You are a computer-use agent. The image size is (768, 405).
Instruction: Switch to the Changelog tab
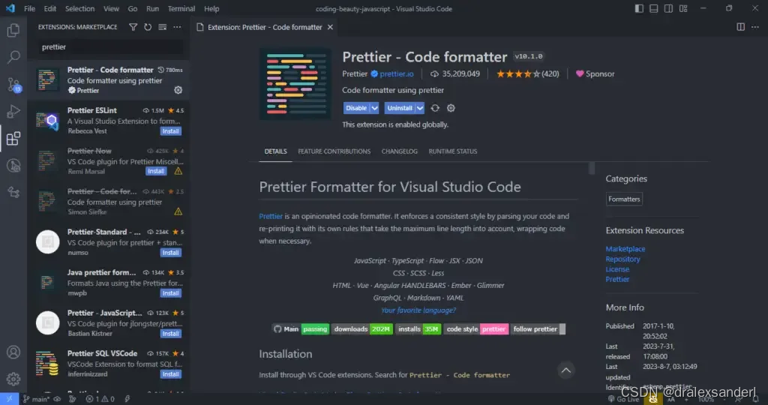coord(400,151)
